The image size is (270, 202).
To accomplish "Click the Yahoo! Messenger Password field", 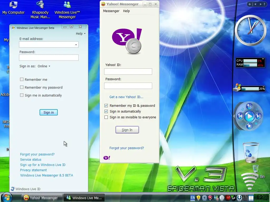I will [128, 86].
